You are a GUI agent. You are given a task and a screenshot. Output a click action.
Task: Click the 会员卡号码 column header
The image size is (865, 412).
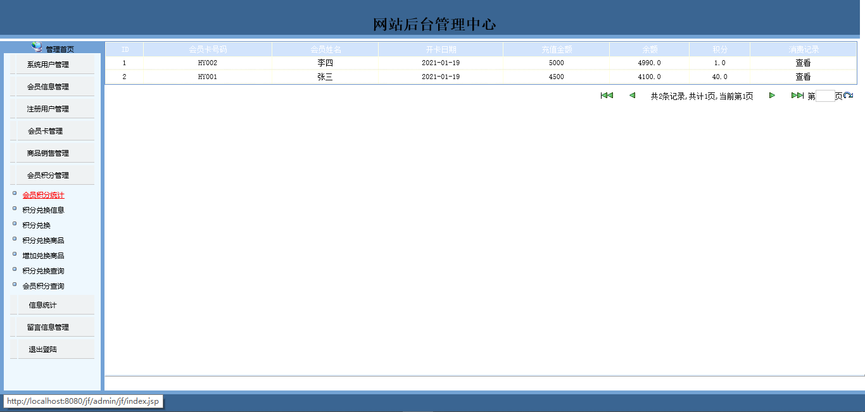(x=208, y=49)
